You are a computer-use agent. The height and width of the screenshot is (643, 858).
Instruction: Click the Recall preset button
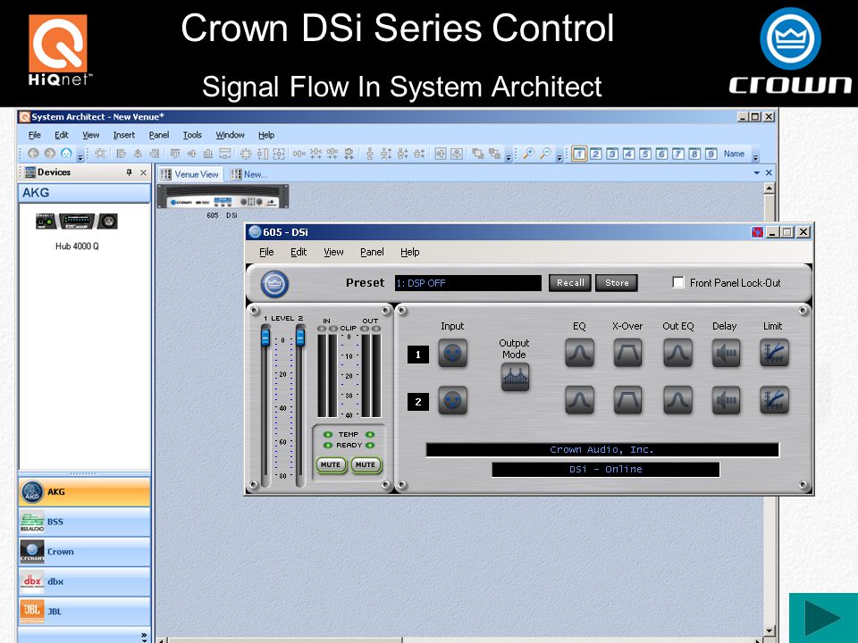(570, 283)
